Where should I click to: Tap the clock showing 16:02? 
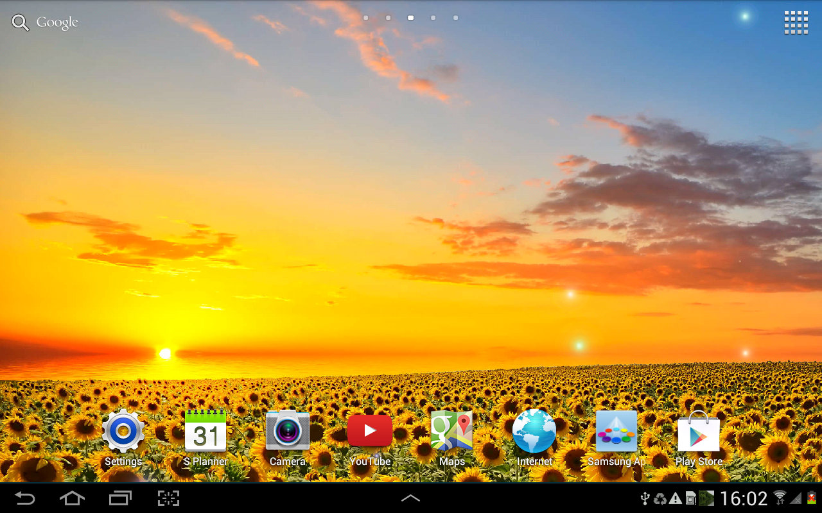click(743, 499)
